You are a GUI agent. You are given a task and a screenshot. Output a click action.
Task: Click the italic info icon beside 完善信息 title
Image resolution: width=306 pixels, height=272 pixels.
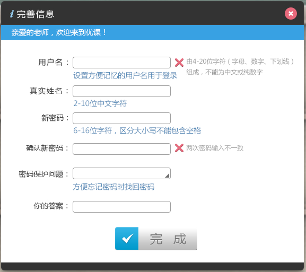pyautogui.click(x=12, y=14)
